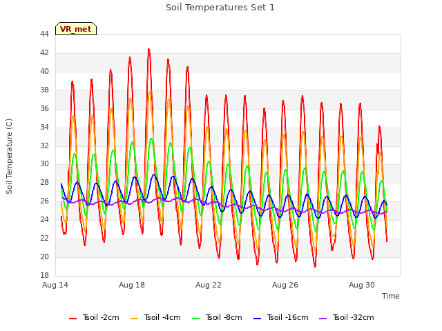Viewport: 442px width, 331px height.
Task: Click the VR_met annotation label
Action: (x=76, y=29)
